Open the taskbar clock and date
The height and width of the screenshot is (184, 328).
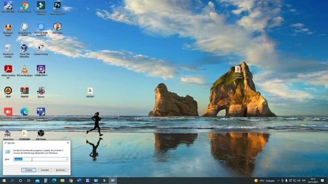tap(313, 180)
